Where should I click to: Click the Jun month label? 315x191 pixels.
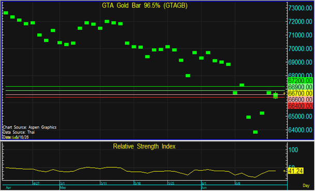click(x=204, y=188)
